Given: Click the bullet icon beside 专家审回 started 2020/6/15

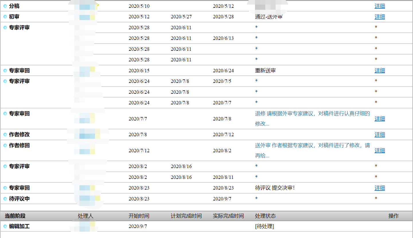Looking at the screenshot, I should pos(5,71).
